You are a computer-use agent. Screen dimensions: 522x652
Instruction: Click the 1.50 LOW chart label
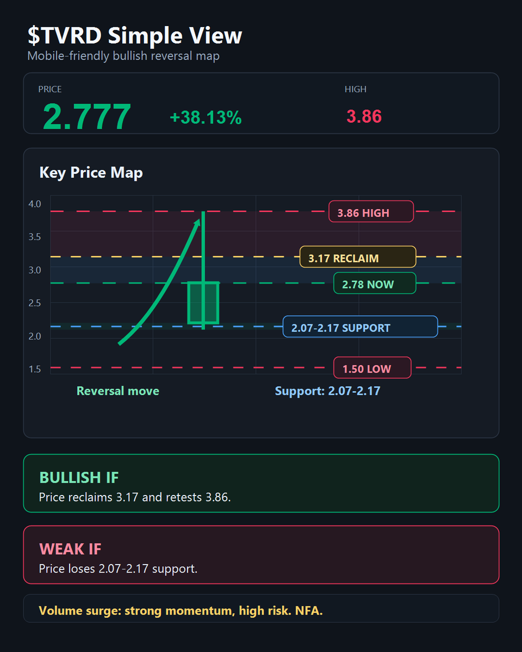(372, 368)
